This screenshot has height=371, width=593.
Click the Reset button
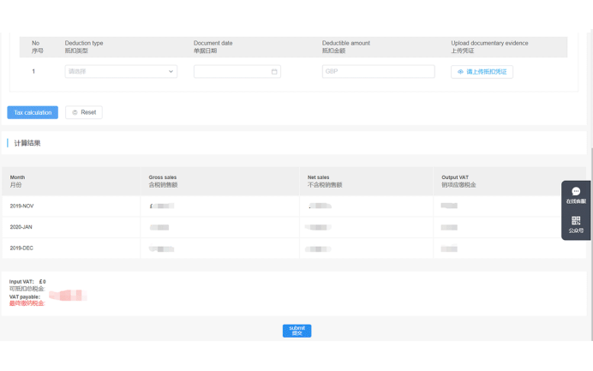(84, 112)
